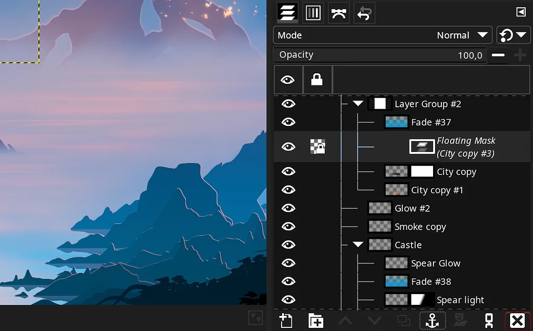Delete the selected layer
This screenshot has width=533, height=331.
[x=517, y=321]
